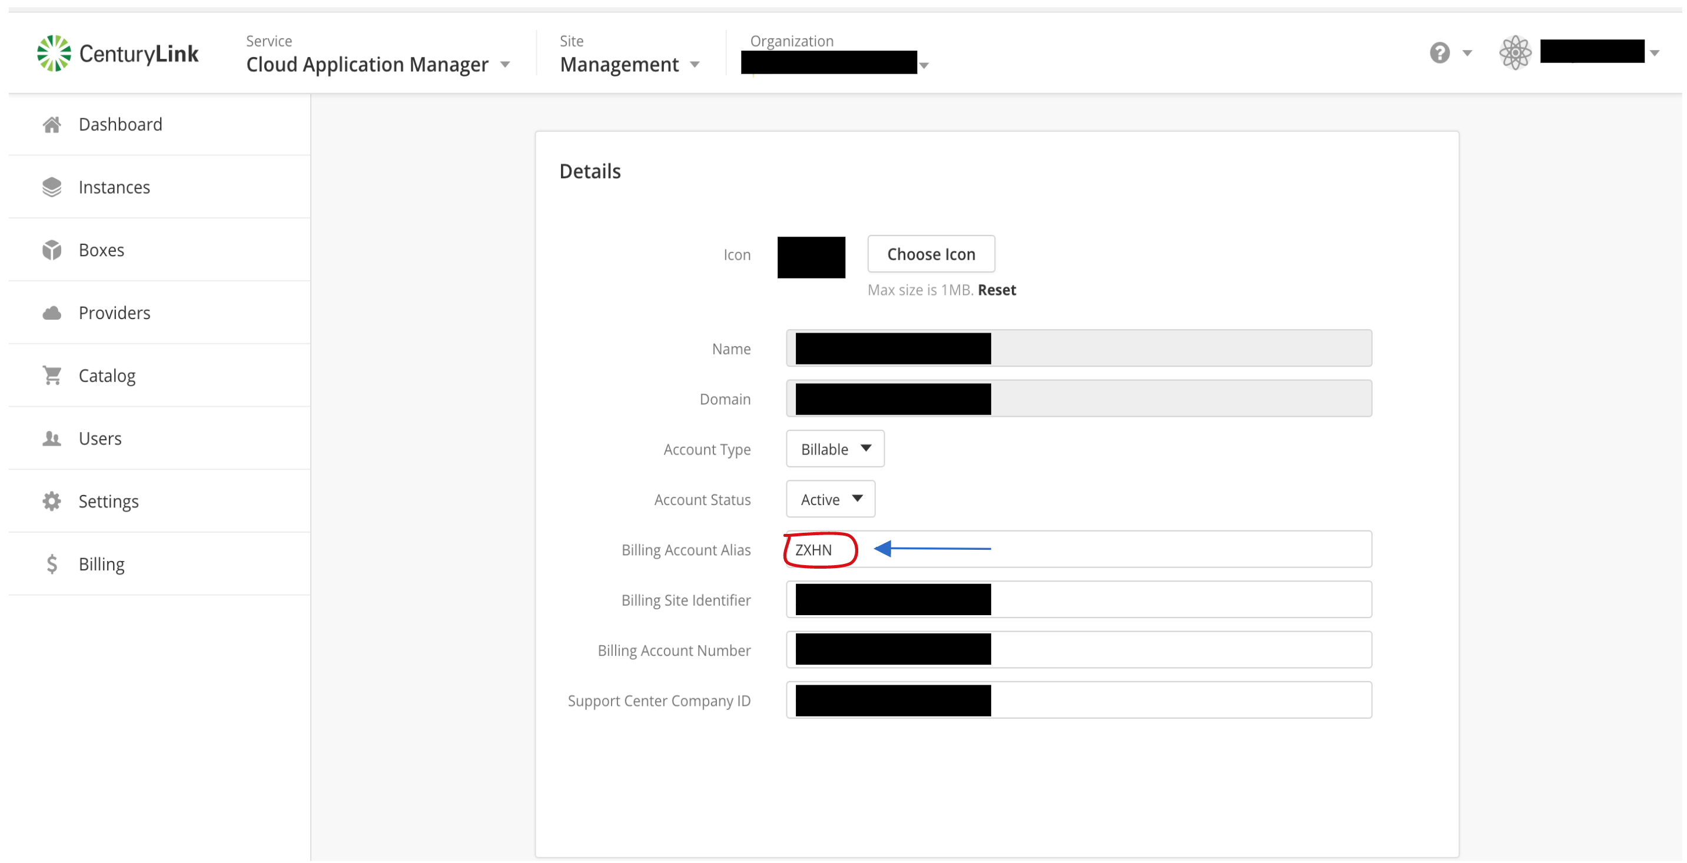The image size is (1687, 863).
Task: Click the organization icon thumbnail
Action: 811,257
